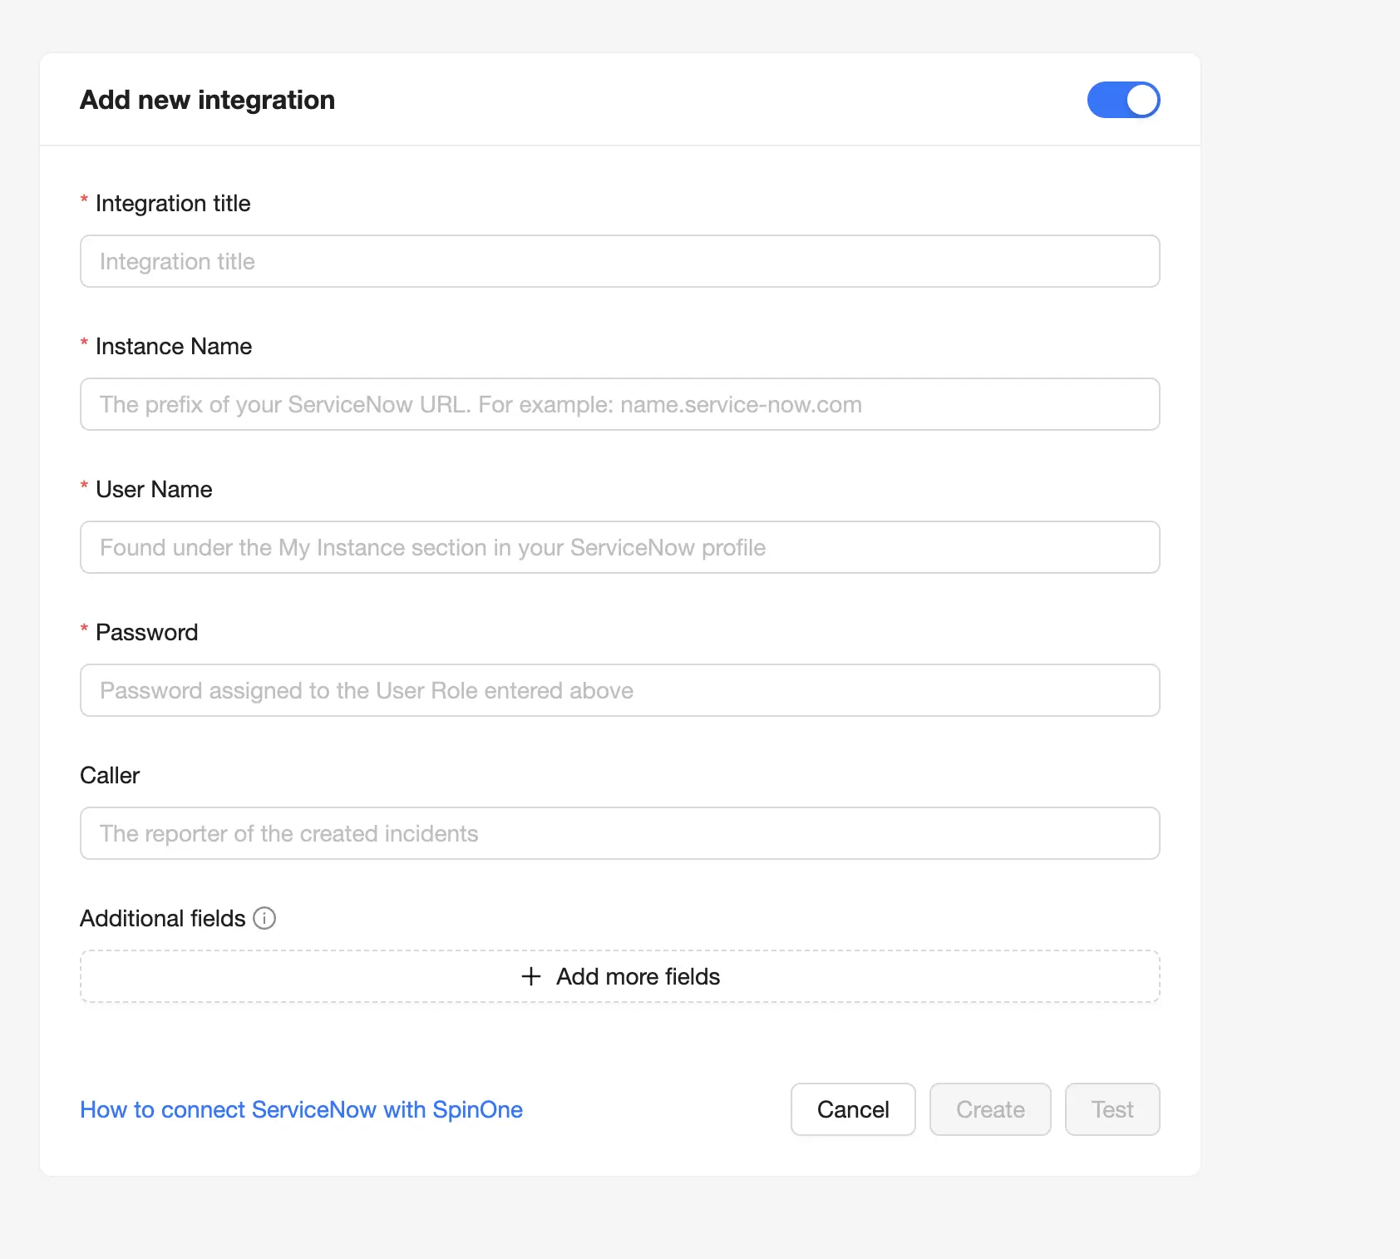Click the User Name label
1400x1259 pixels.
(x=154, y=489)
